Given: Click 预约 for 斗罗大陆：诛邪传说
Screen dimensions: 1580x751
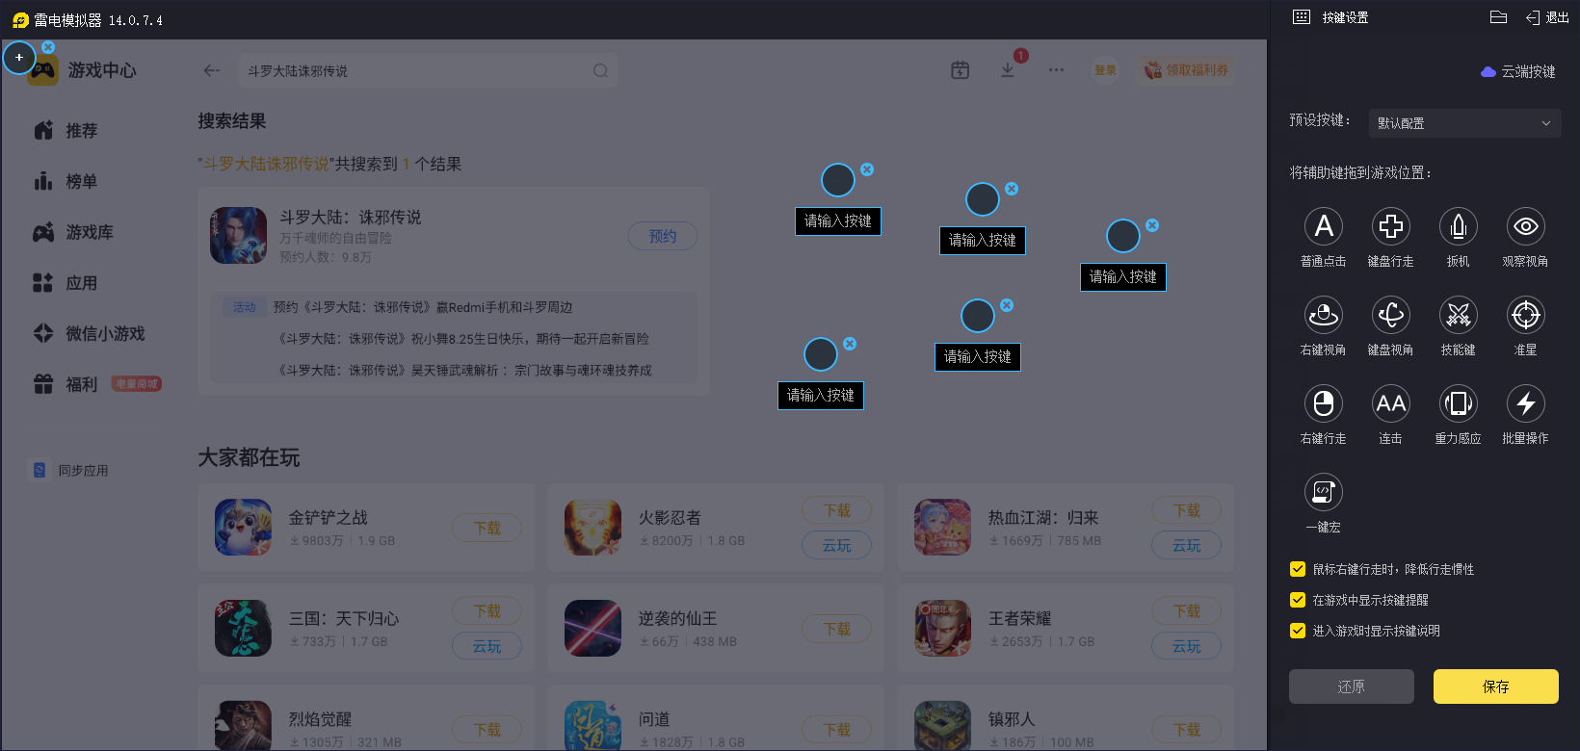Looking at the screenshot, I should pos(663,236).
